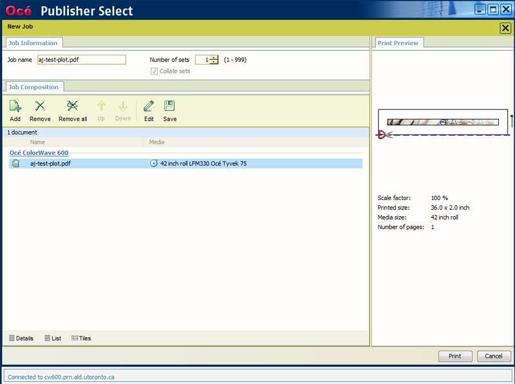515x384 pixels.
Task: Open the Job Composition tab
Action: pyautogui.click(x=33, y=87)
